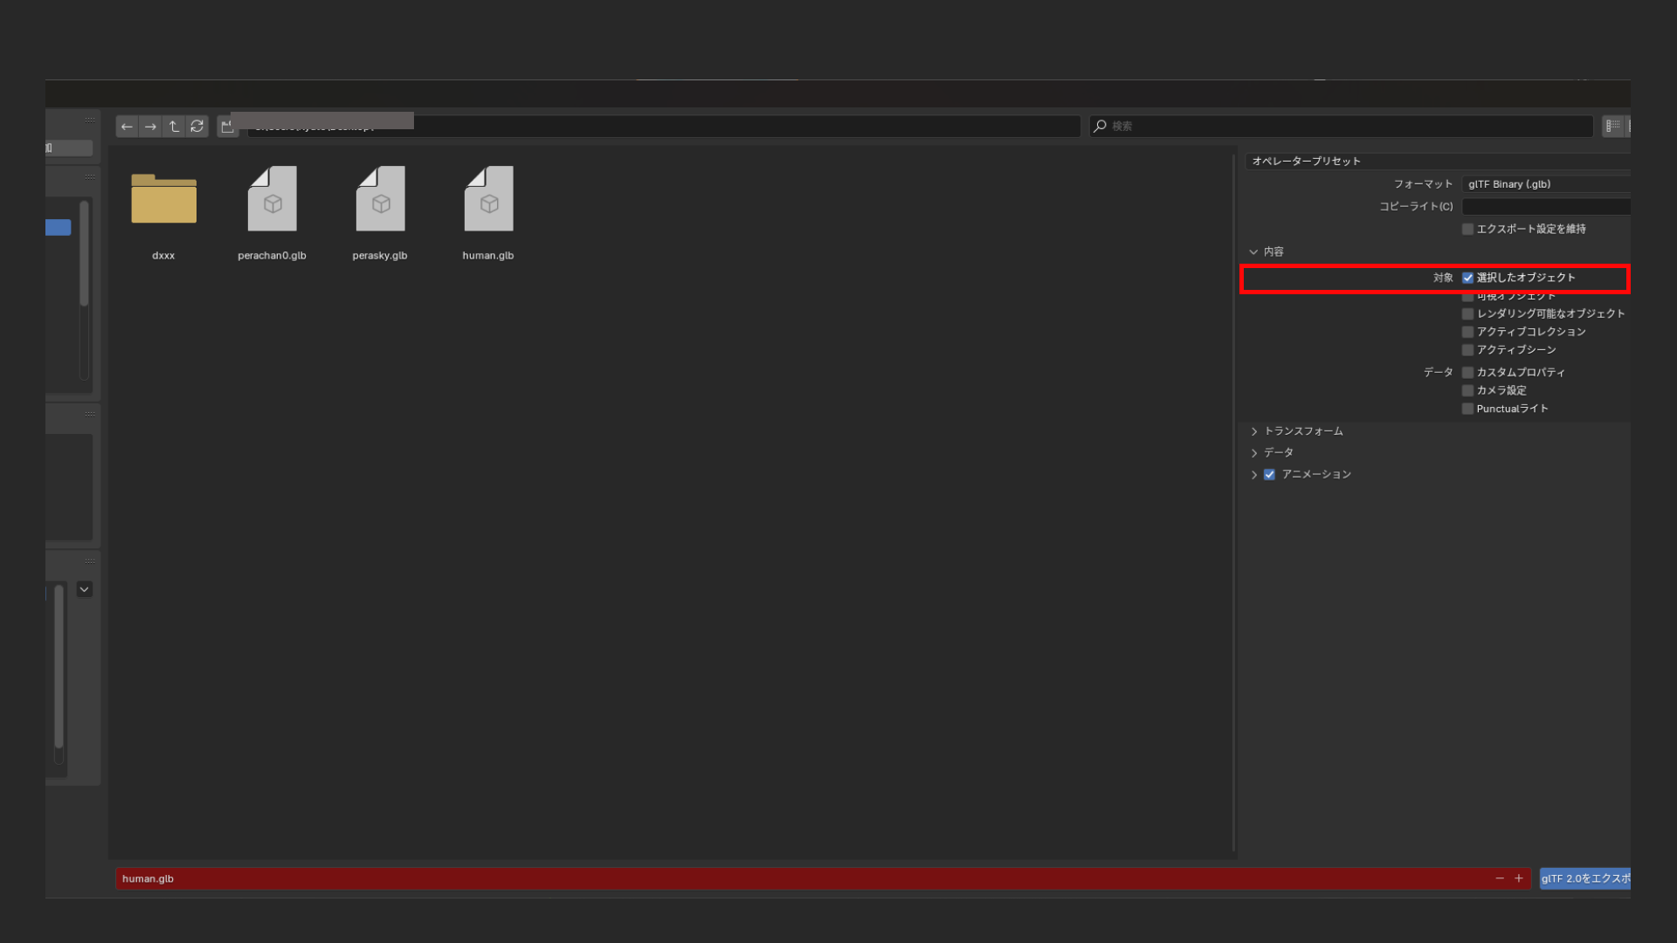Select the highlighted blue sidebar entry
The image size is (1677, 943).
pyautogui.click(x=58, y=228)
